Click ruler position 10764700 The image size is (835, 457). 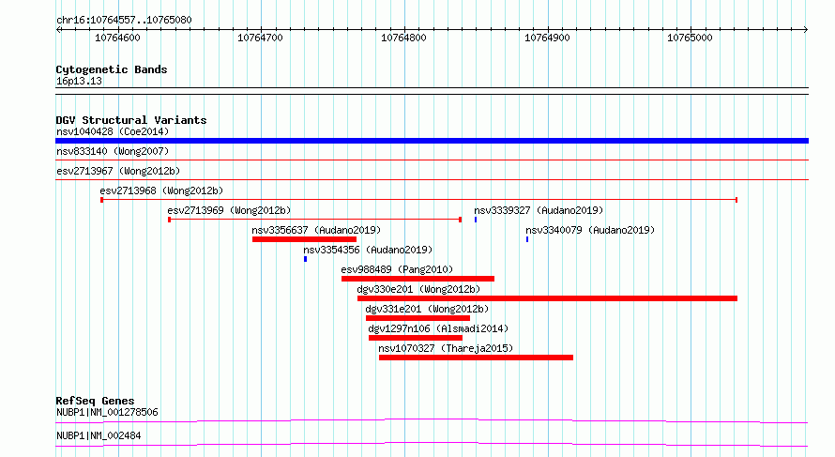coord(261,38)
